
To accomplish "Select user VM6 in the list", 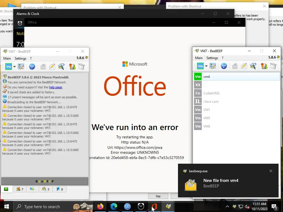I will (237, 126).
